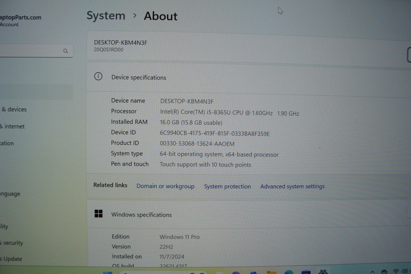411x274 pixels.
Task: Open the '& internet' sidebar category
Action: click(12, 126)
